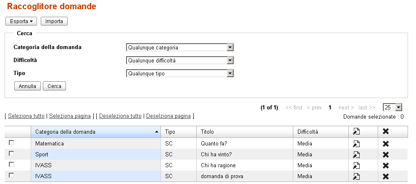This screenshot has height=184, width=416.
Task: Change page size dropdown showing 25
Action: (392, 108)
